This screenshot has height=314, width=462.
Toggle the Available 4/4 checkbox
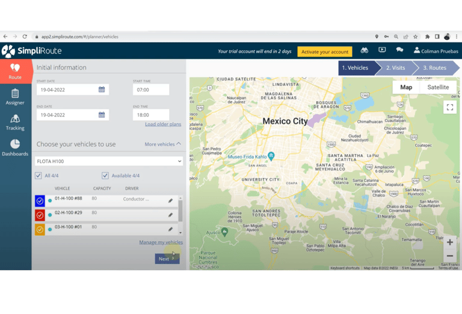coord(105,176)
